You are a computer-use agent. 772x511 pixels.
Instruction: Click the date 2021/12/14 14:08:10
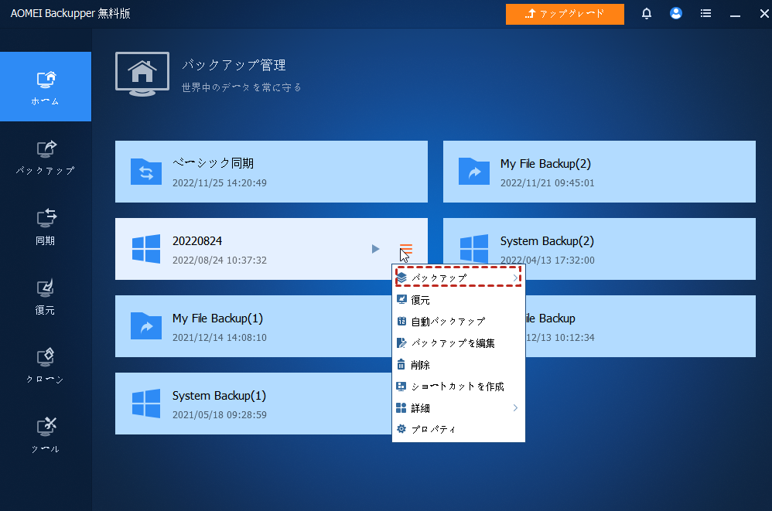point(220,337)
